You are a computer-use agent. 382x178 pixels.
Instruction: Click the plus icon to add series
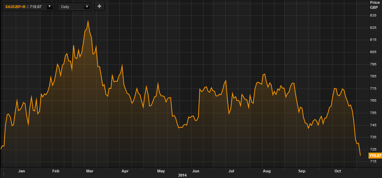click(x=99, y=6)
